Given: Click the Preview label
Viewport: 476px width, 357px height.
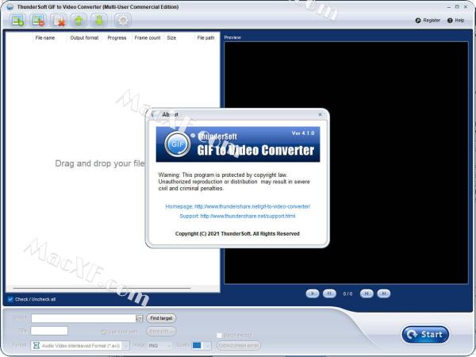Looking at the screenshot, I should point(232,37).
